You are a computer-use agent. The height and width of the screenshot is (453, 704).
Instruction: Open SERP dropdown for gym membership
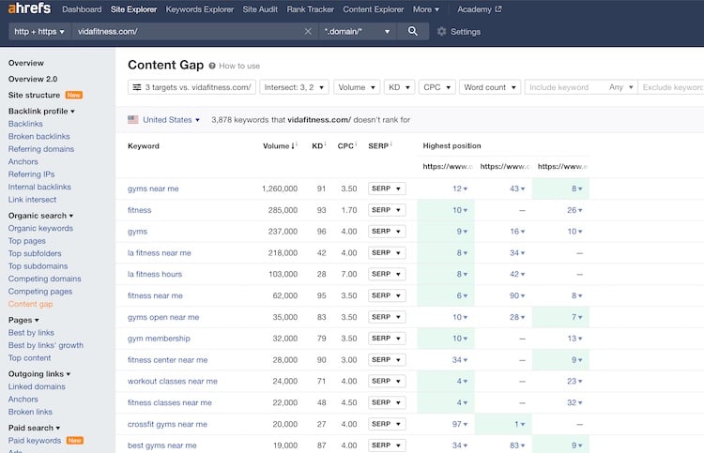click(x=387, y=339)
